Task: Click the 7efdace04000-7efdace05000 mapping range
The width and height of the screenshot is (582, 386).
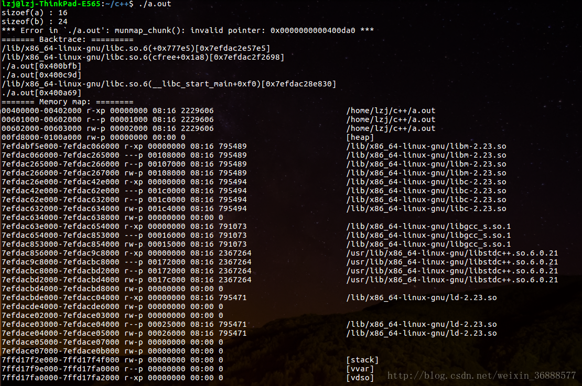Action: [60, 333]
